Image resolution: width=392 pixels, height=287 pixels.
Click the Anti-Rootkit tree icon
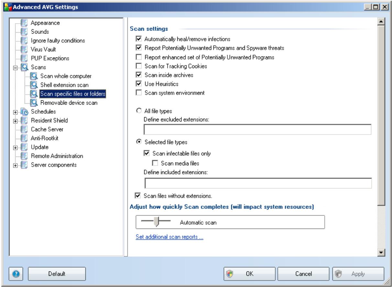[23, 138]
